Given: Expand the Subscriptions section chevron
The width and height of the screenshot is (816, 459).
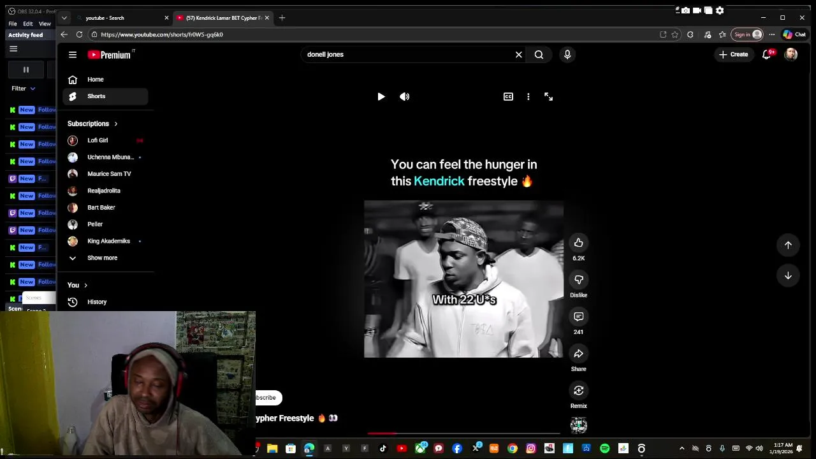Looking at the screenshot, I should click(115, 124).
